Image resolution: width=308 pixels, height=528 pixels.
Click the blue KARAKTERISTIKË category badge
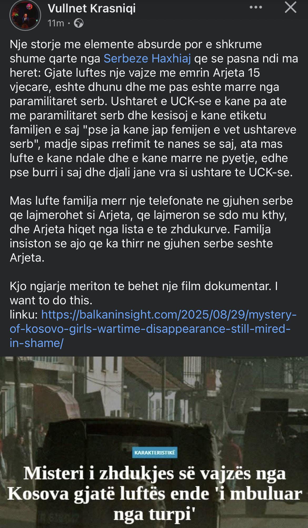[x=155, y=452]
